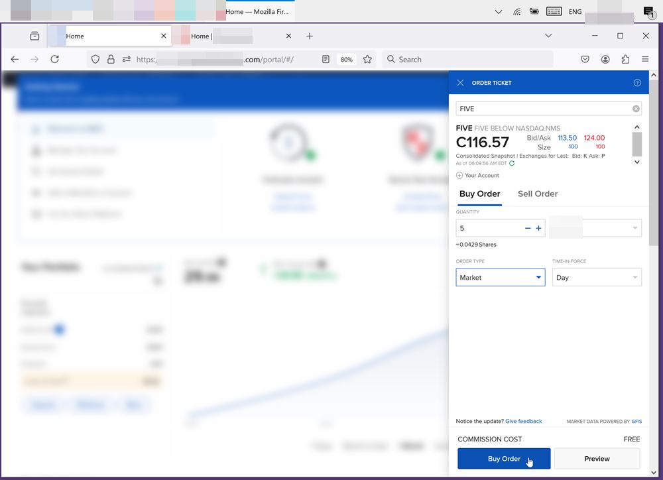
Task: Select the Buy Order tab
Action: (x=479, y=194)
